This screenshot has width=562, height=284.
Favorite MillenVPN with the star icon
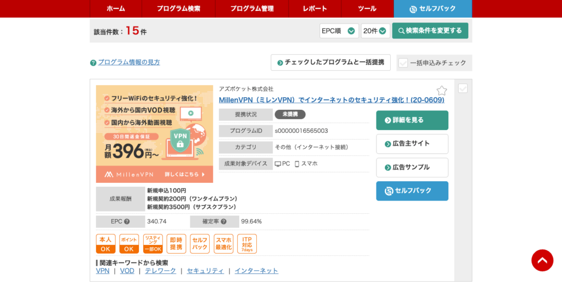click(442, 90)
